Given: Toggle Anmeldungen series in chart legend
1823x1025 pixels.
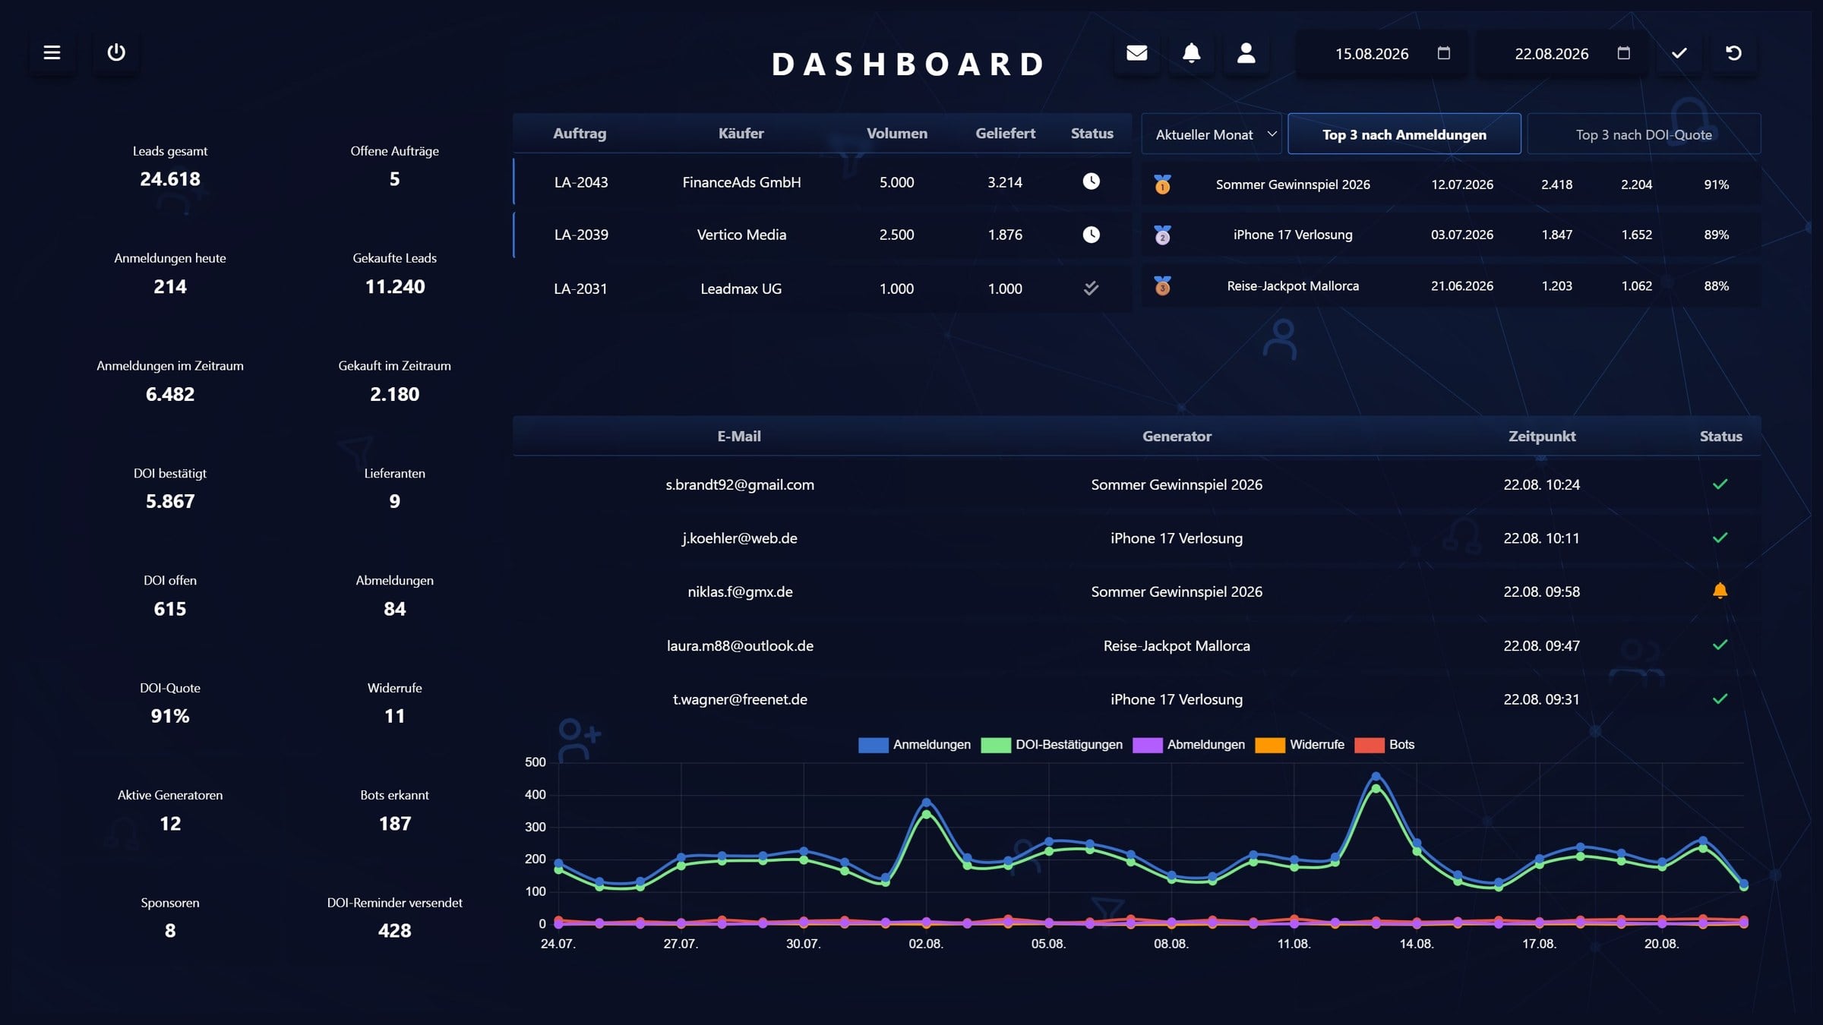Looking at the screenshot, I should point(915,744).
